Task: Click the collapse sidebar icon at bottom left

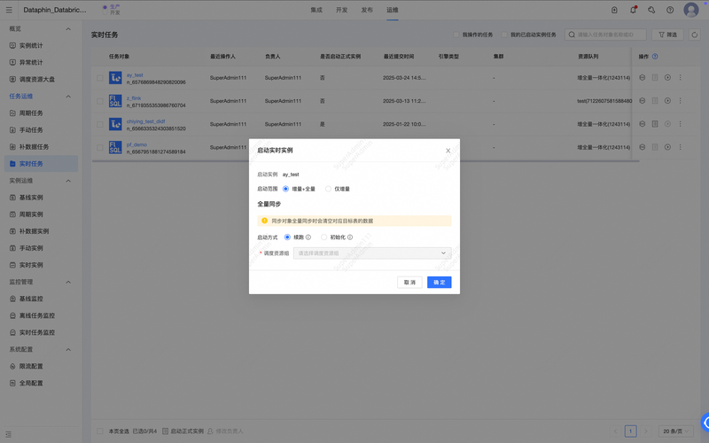Action: point(8,434)
